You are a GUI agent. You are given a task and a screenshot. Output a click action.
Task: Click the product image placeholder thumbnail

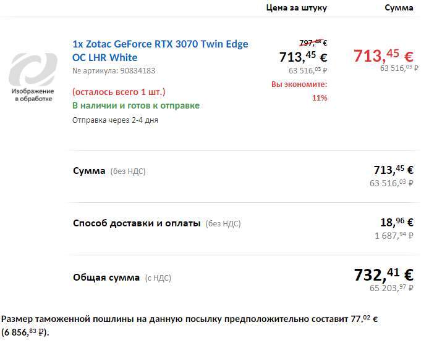pyautogui.click(x=34, y=76)
